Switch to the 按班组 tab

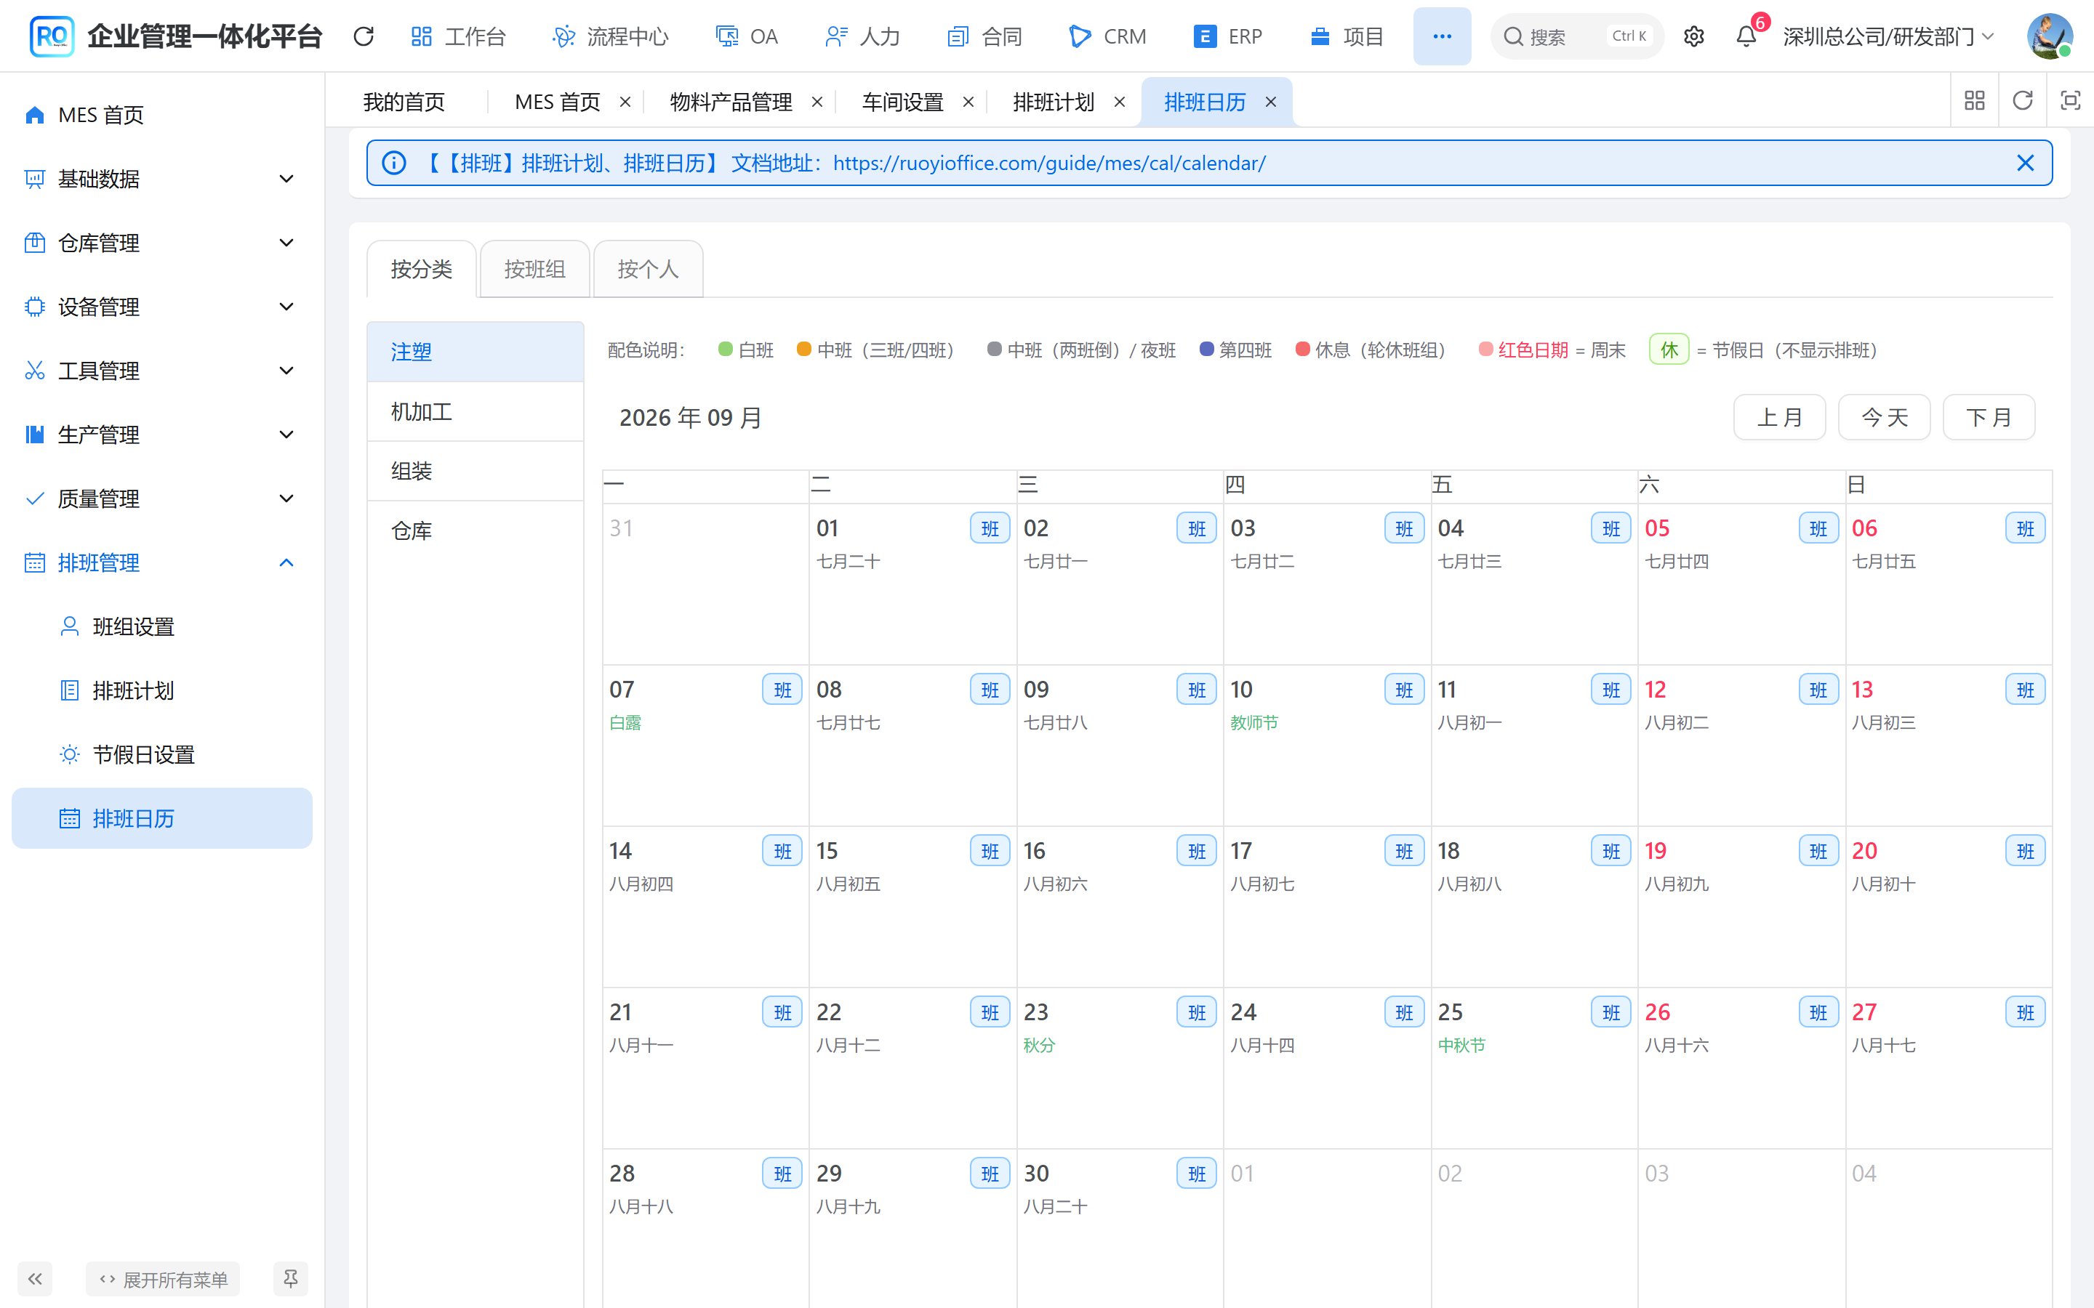pos(534,269)
